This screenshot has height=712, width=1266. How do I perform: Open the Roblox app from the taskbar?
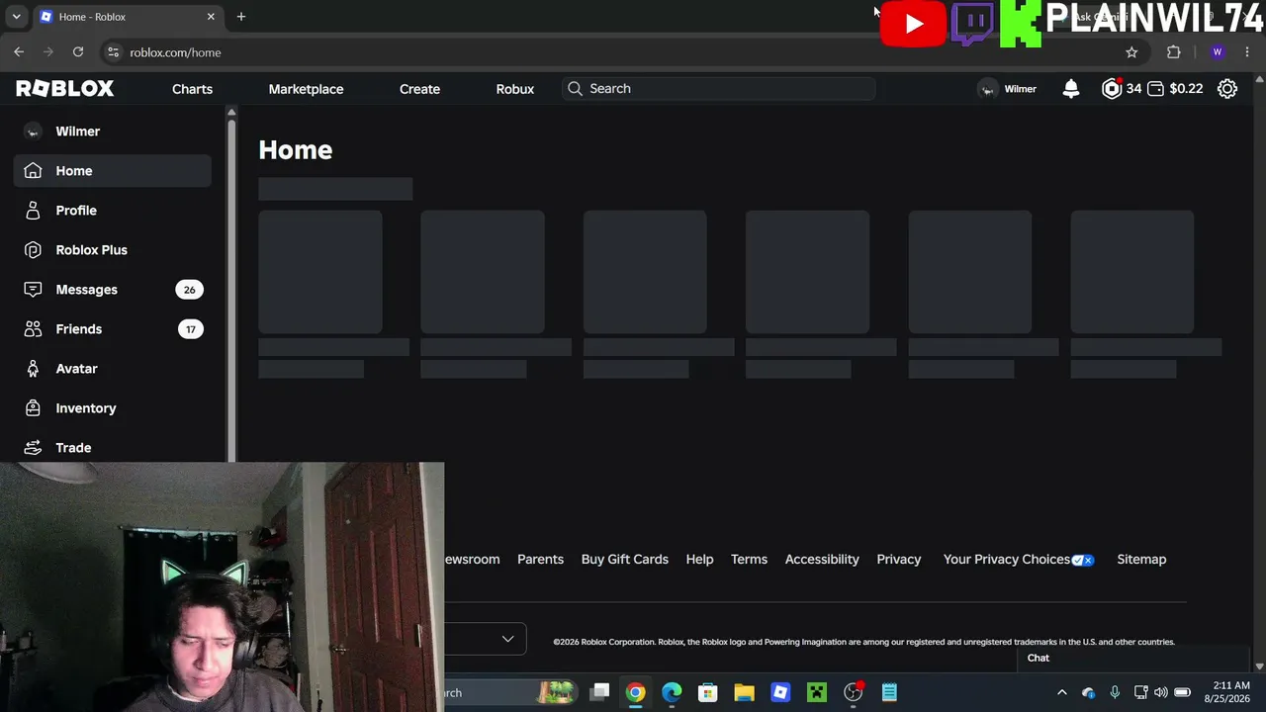point(780,692)
